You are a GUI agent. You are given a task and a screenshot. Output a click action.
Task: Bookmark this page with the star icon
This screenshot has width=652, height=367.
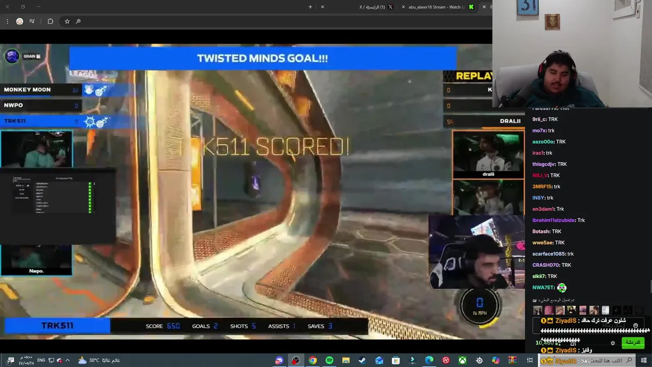click(67, 21)
